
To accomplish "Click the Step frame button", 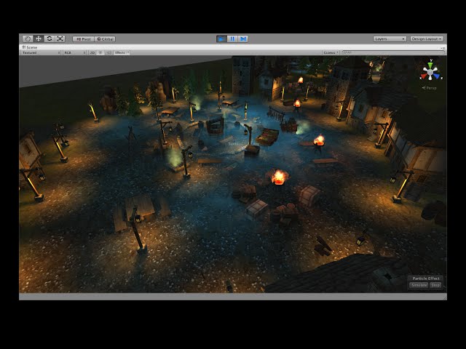I will (242, 39).
